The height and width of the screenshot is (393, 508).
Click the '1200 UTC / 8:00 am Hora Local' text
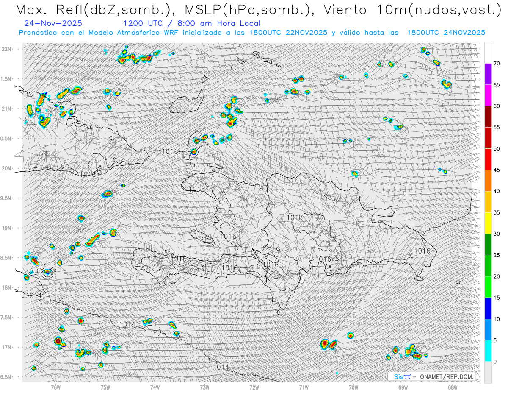pos(192,24)
